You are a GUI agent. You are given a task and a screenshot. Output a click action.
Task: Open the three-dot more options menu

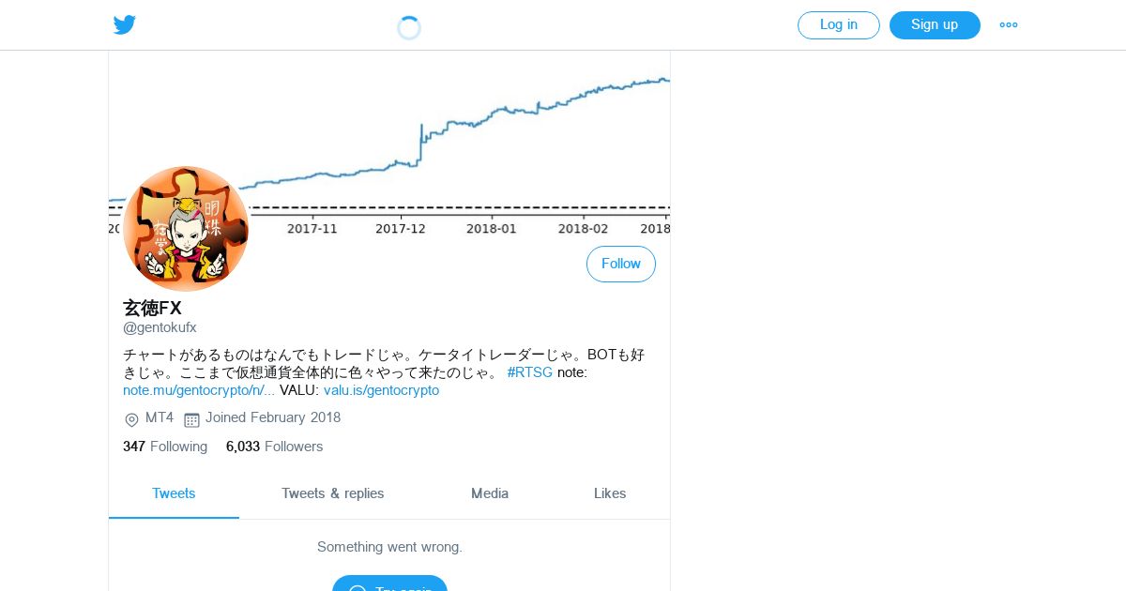(x=1009, y=25)
